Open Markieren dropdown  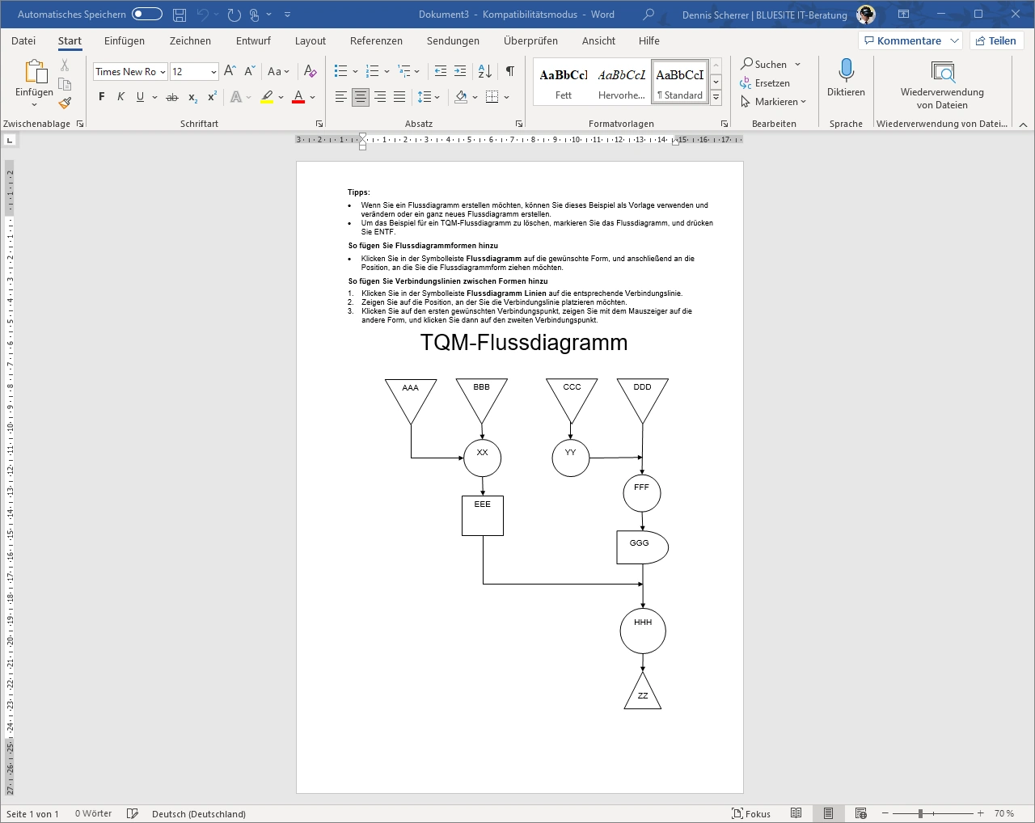tap(774, 102)
